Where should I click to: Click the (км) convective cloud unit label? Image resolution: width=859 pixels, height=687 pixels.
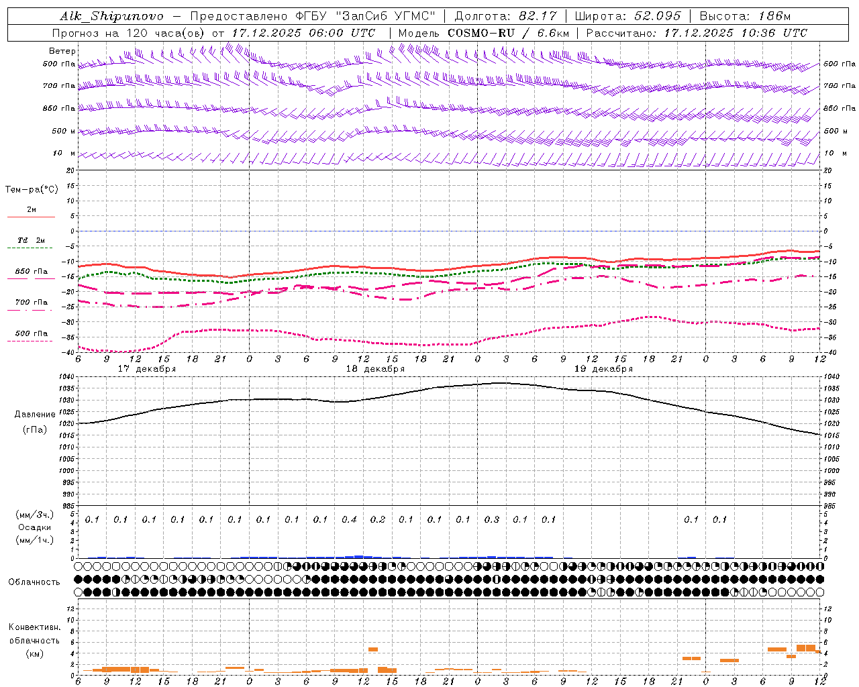(x=34, y=653)
